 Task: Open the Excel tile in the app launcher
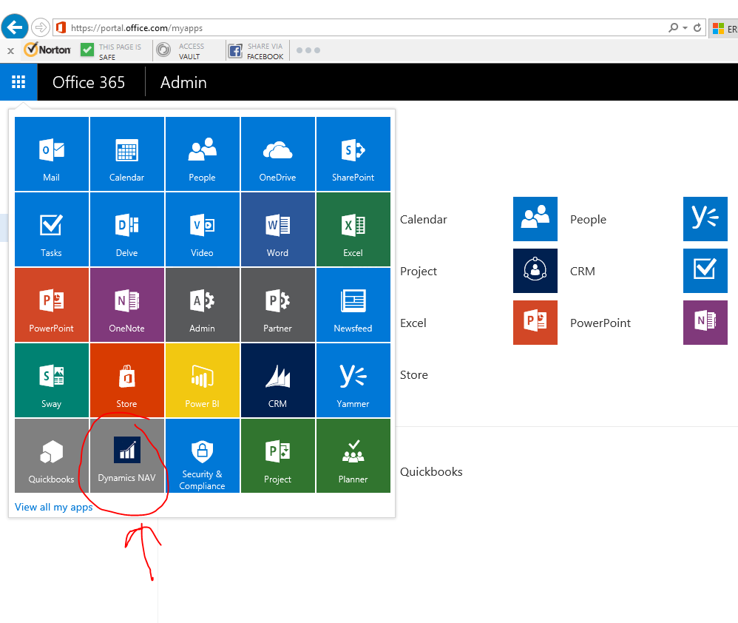tap(353, 229)
